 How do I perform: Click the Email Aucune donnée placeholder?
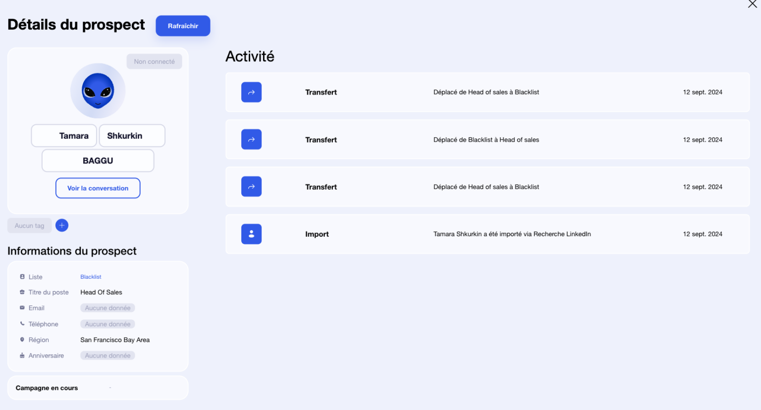tap(108, 308)
